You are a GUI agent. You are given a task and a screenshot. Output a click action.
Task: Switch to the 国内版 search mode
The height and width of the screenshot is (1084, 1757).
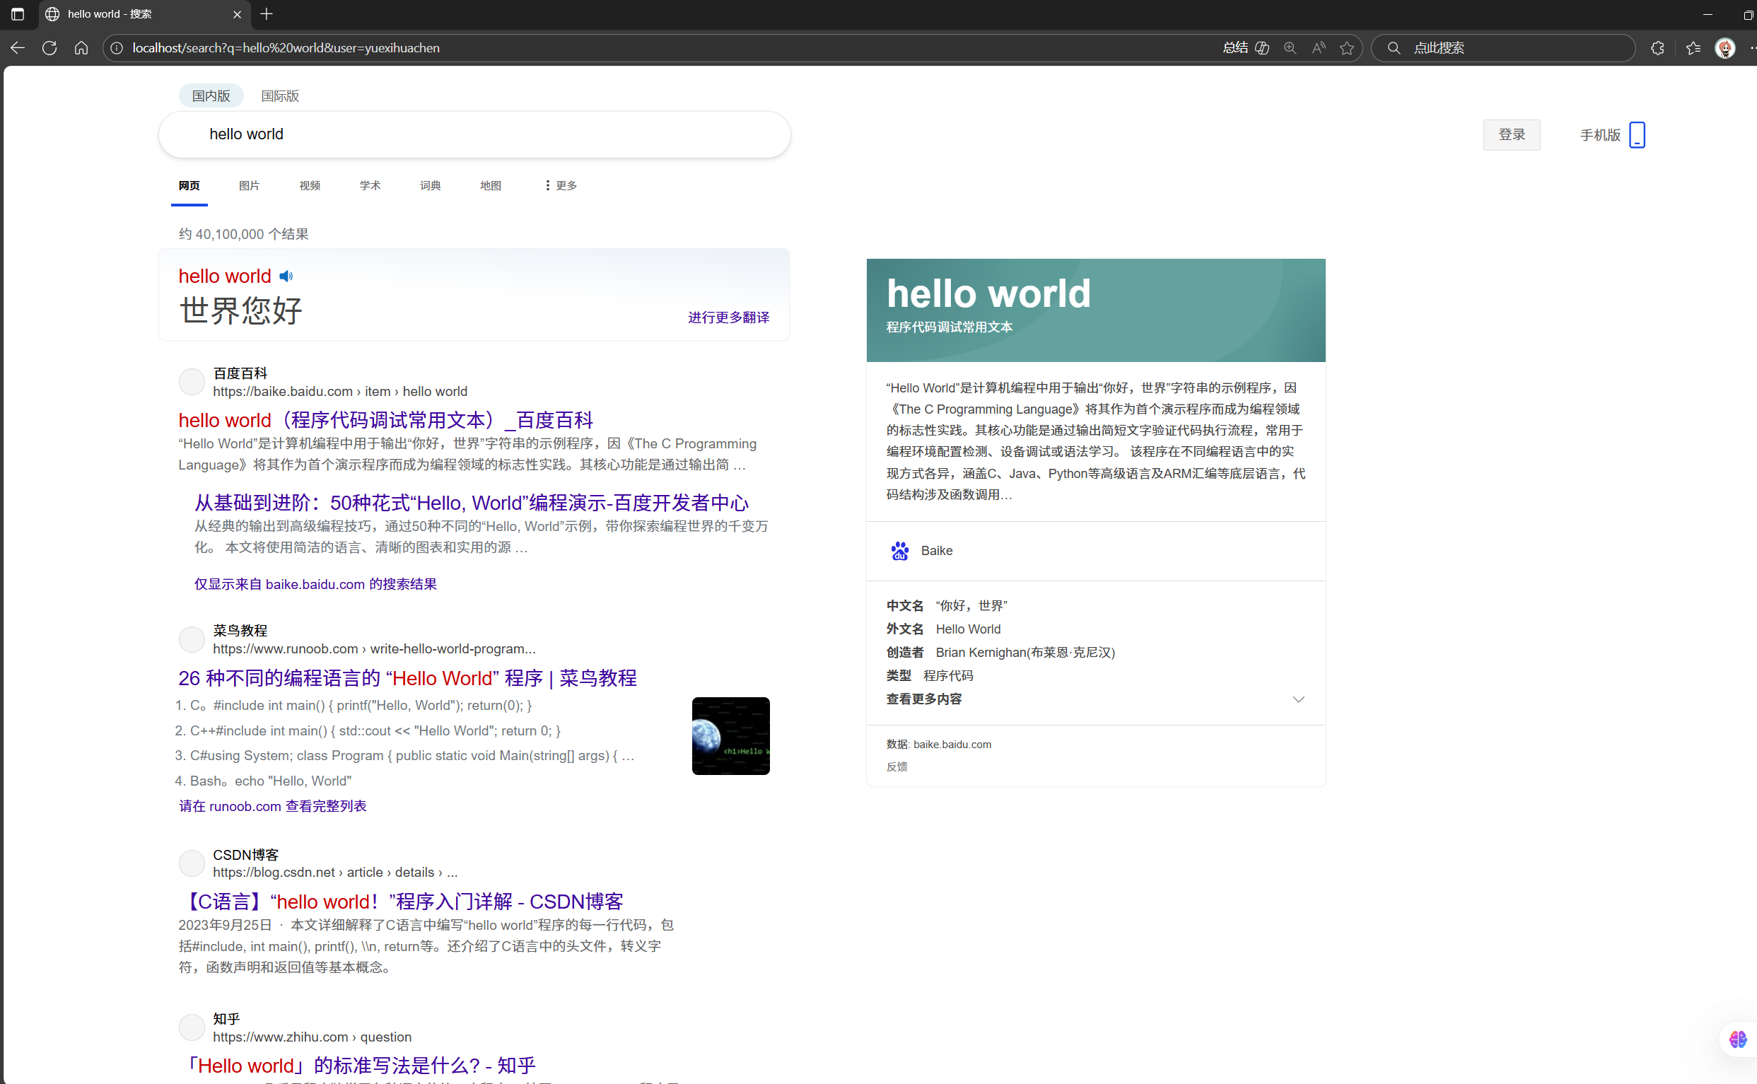[x=211, y=95]
